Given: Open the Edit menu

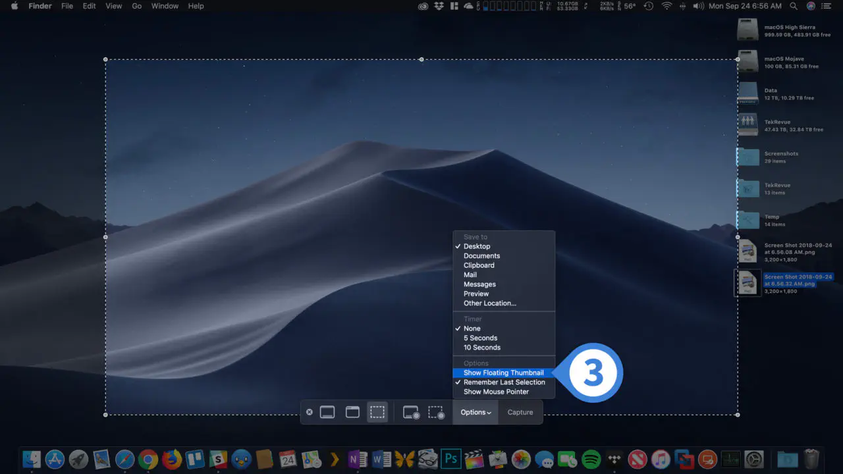Looking at the screenshot, I should point(90,6).
